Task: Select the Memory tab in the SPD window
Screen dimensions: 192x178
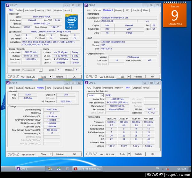Action: 119,88
